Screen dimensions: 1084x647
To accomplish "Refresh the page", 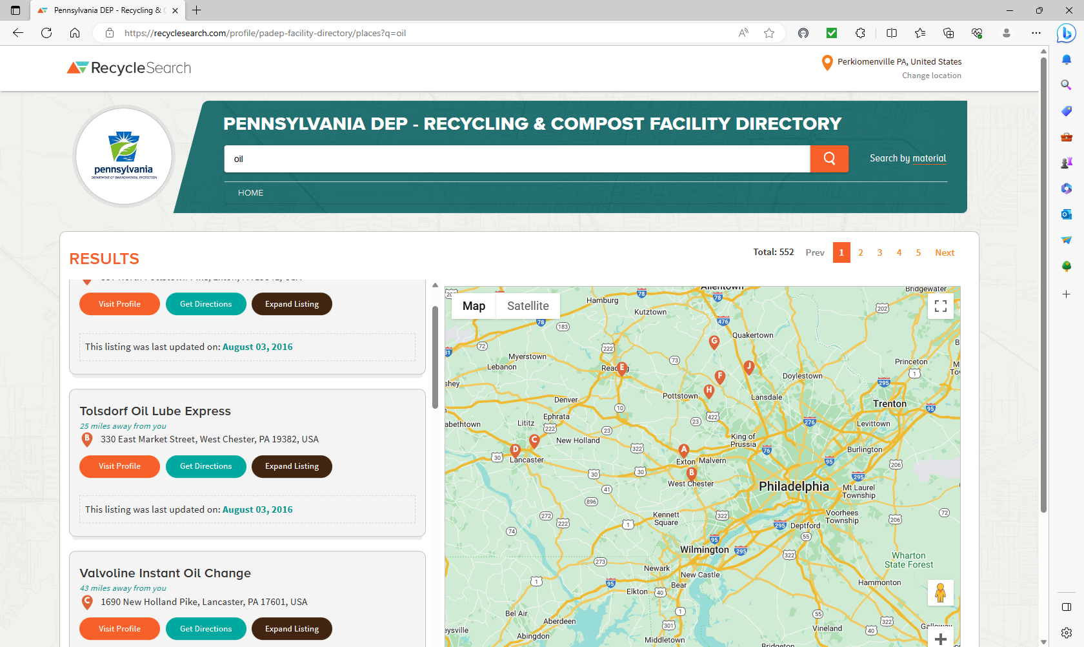I will click(x=46, y=33).
